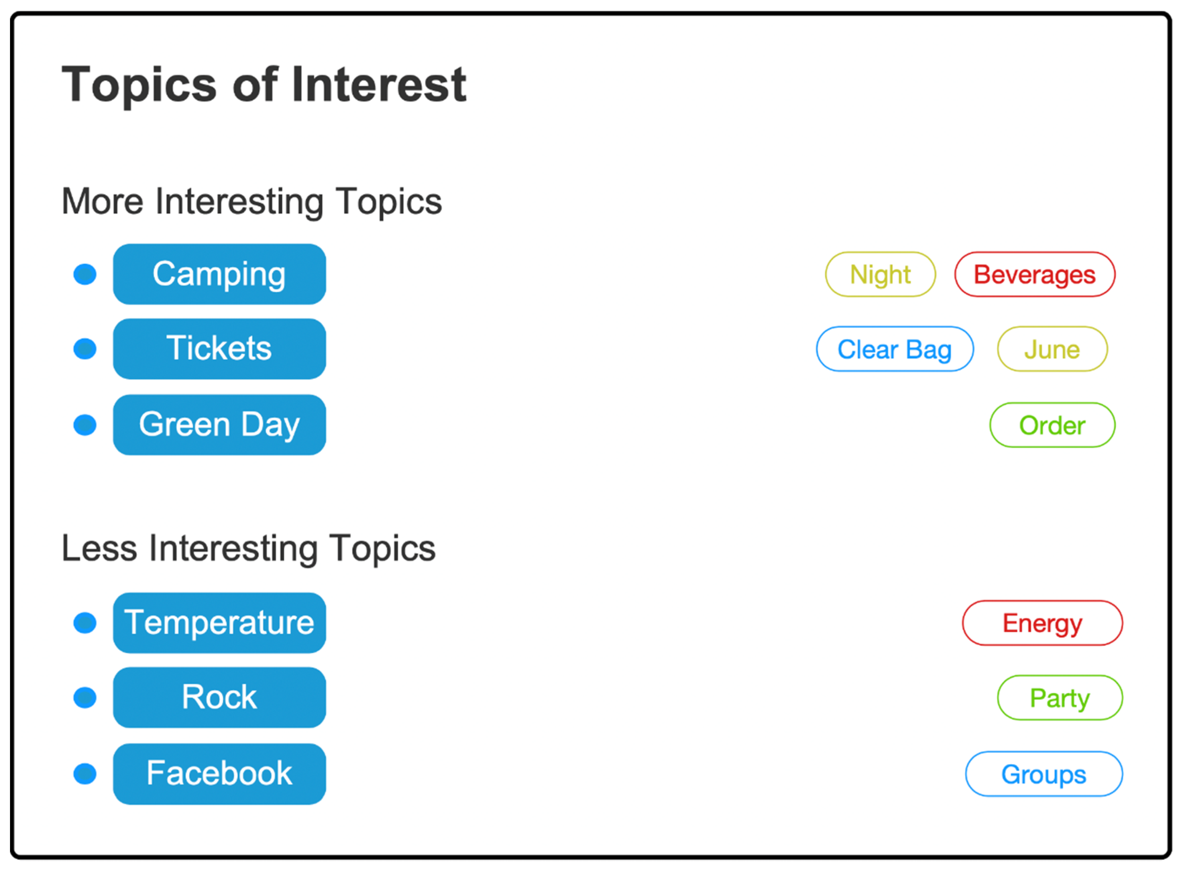Image resolution: width=1183 pixels, height=874 pixels.
Task: Click the blue Clear Bag tag
Action: (x=894, y=349)
